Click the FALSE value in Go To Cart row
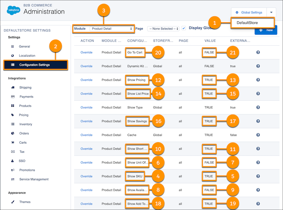283x210 pixels. tap(209, 52)
